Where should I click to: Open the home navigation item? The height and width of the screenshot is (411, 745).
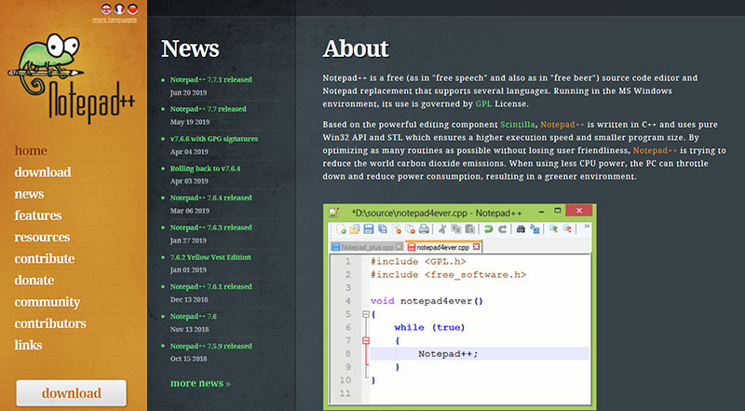click(31, 151)
